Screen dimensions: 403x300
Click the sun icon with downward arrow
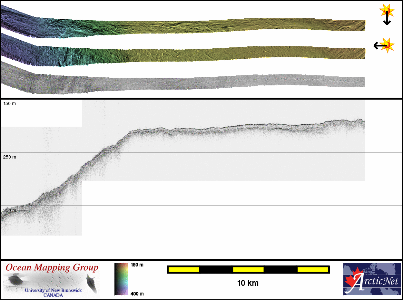coord(386,15)
